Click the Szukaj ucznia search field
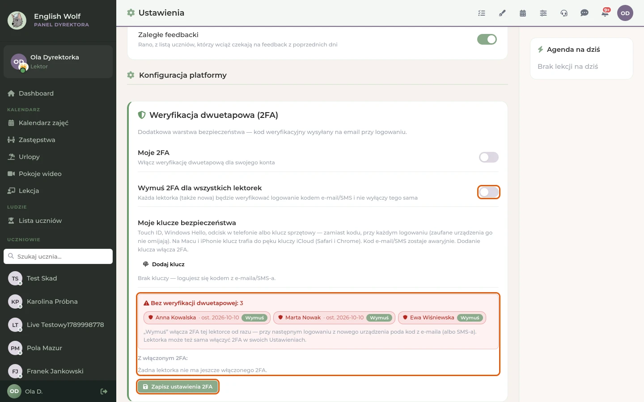644x402 pixels. [x=58, y=256]
